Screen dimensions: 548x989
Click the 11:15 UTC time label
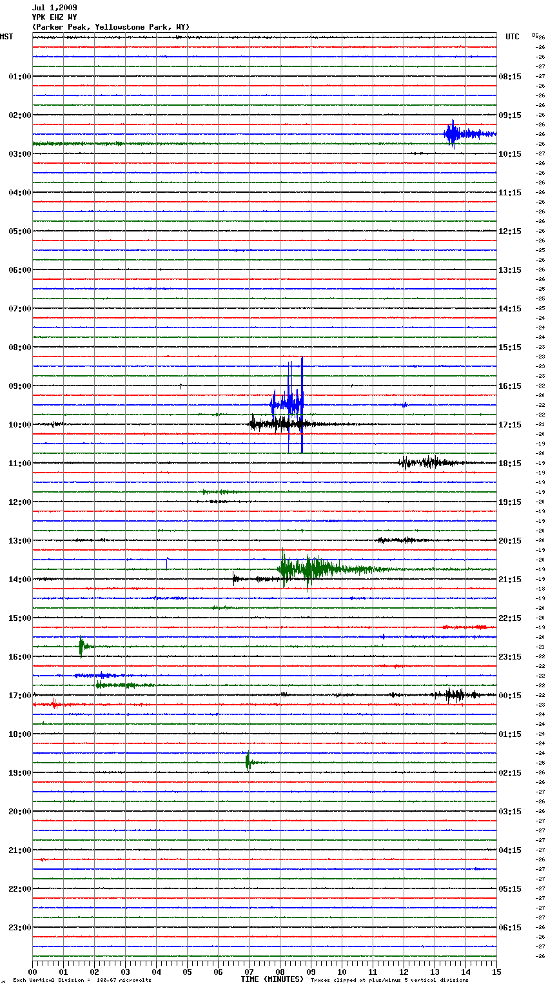tap(510, 193)
